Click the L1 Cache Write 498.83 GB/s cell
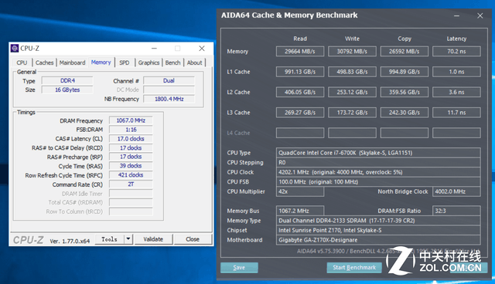The width and height of the screenshot is (495, 284). pos(352,72)
